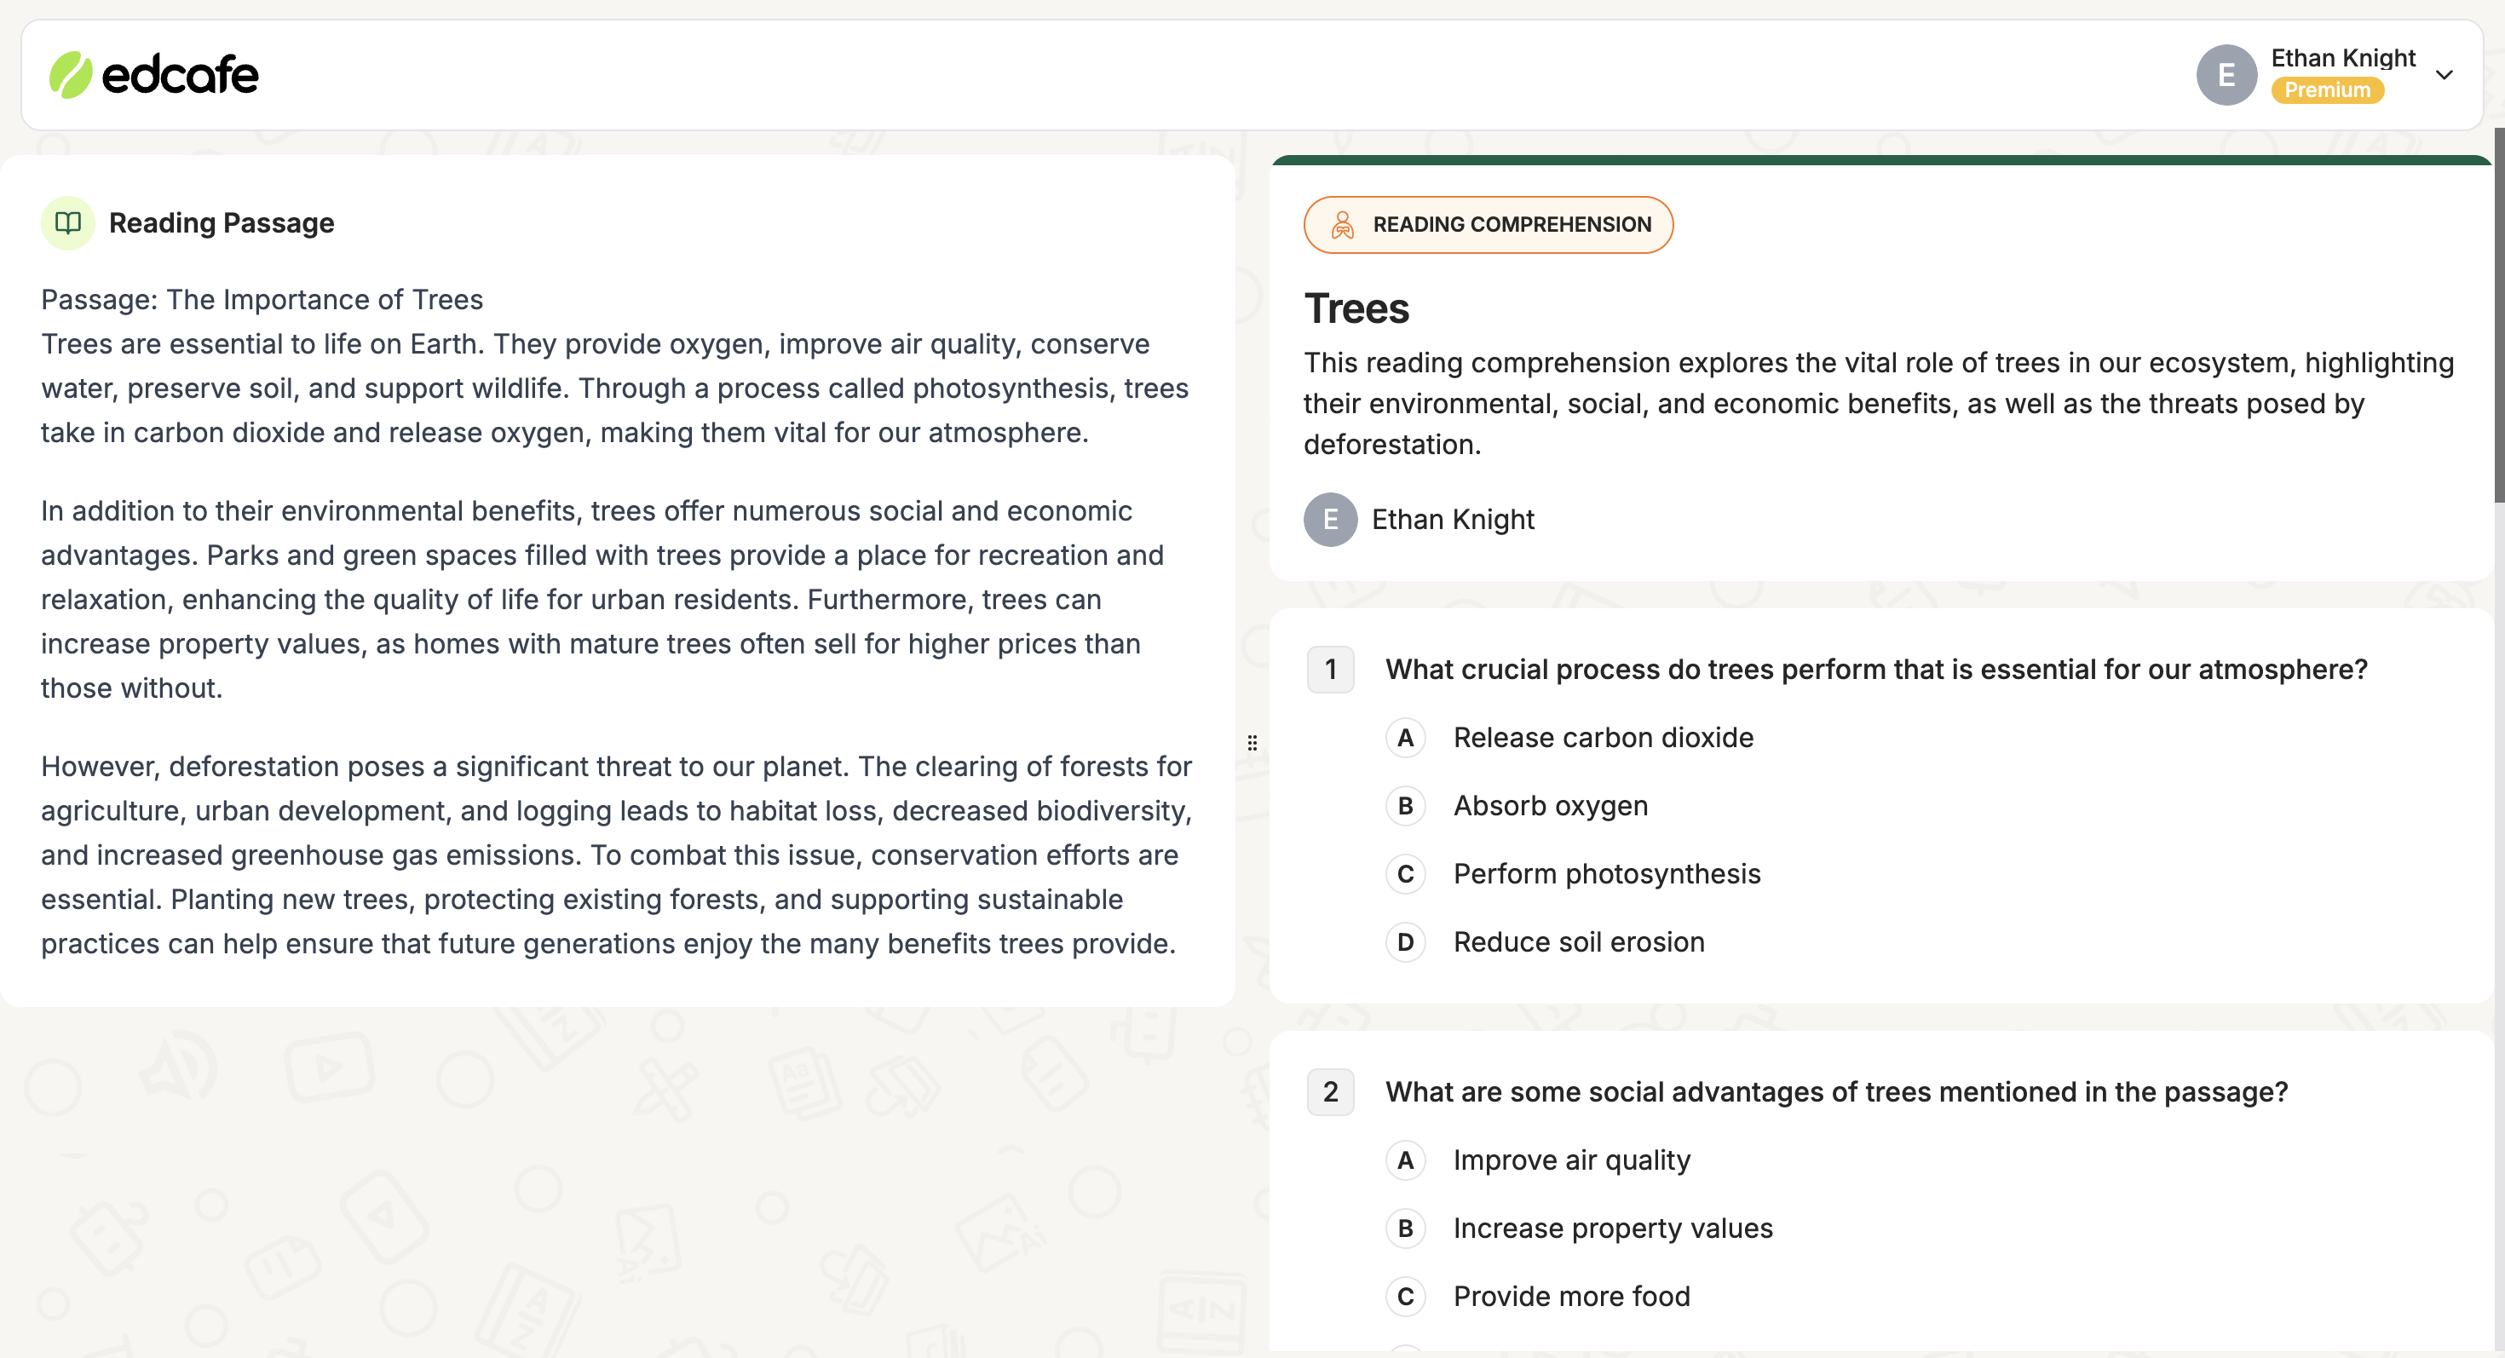Click Ethan Knight author avatar under Trees
This screenshot has height=1358, width=2505.
1330,519
